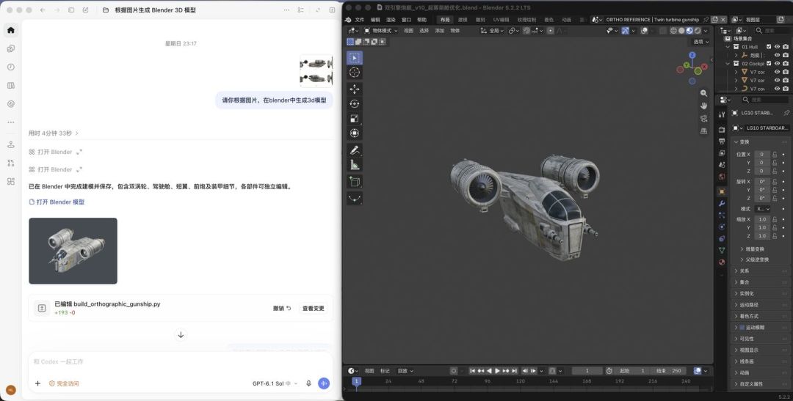793x401 pixels.
Task: Click the viewport zoom magnifier icon
Action: pos(703,93)
